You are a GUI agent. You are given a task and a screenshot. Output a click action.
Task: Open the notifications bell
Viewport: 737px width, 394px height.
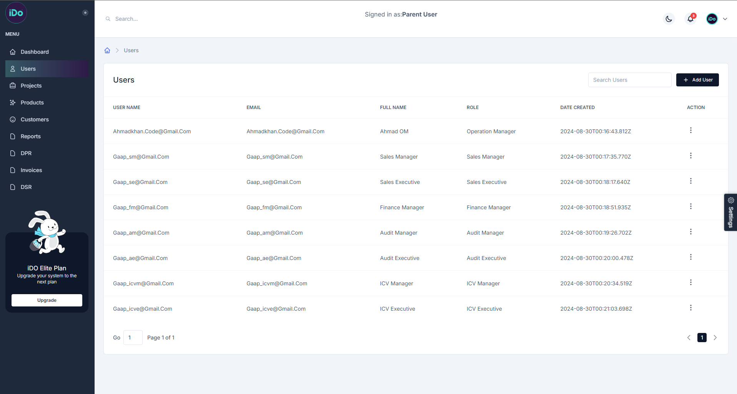tap(690, 19)
